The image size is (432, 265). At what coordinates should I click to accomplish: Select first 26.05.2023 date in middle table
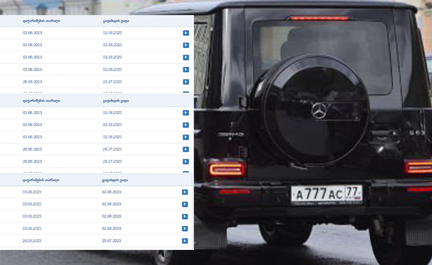(x=32, y=149)
